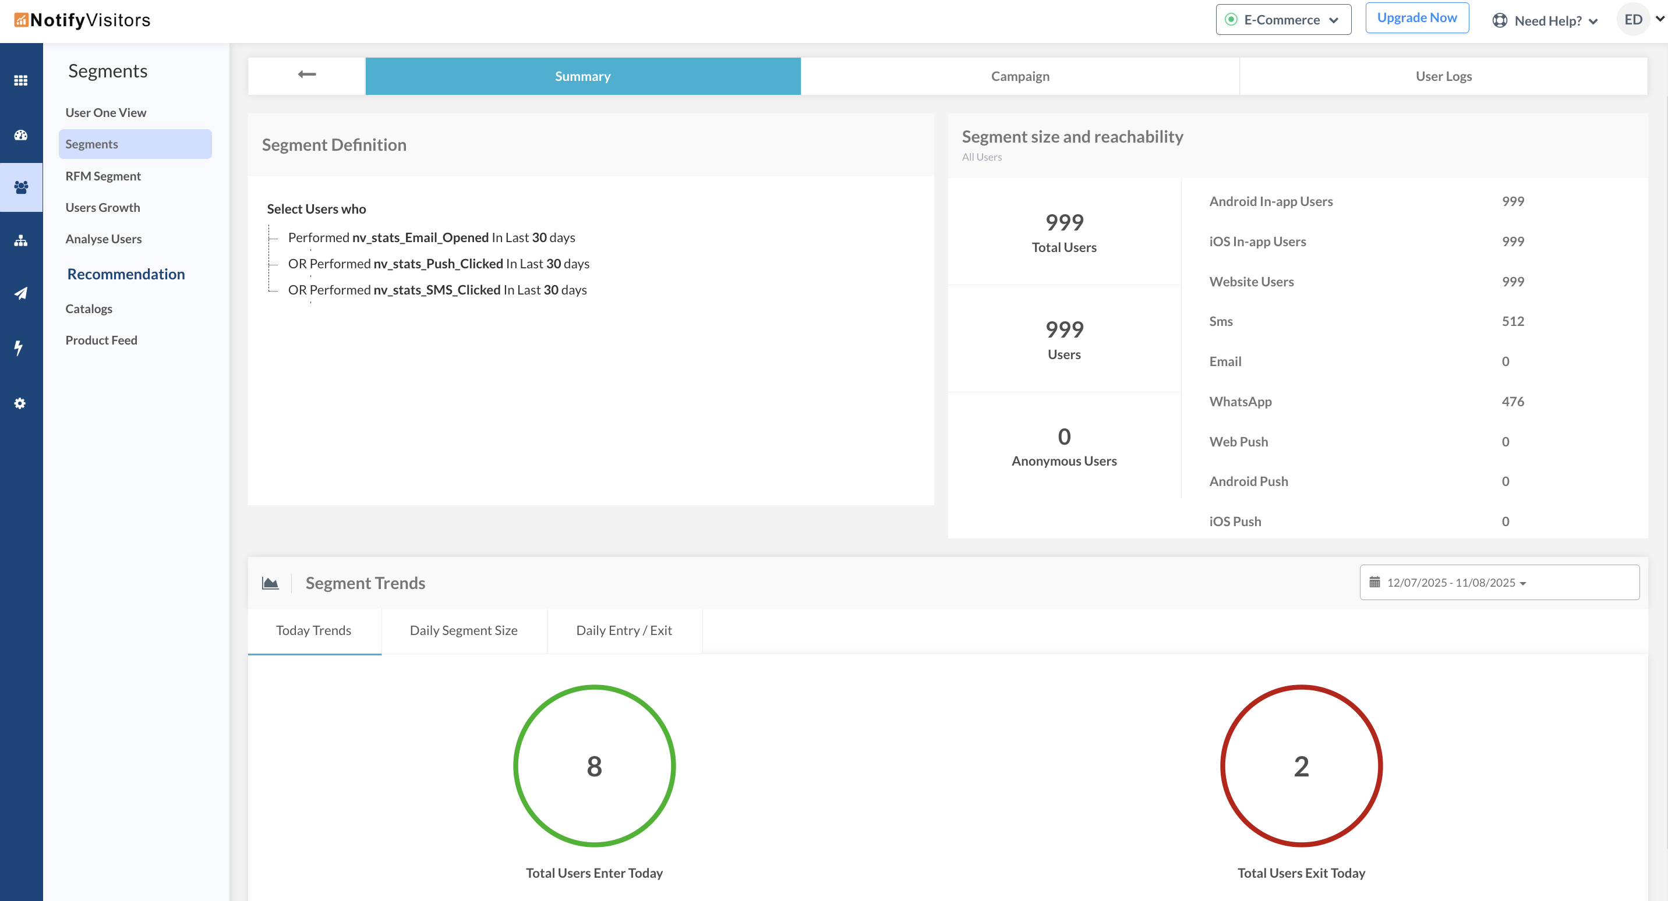This screenshot has height=901, width=1668.
Task: Open the hierarchy sitemap sidebar icon
Action: 21,241
